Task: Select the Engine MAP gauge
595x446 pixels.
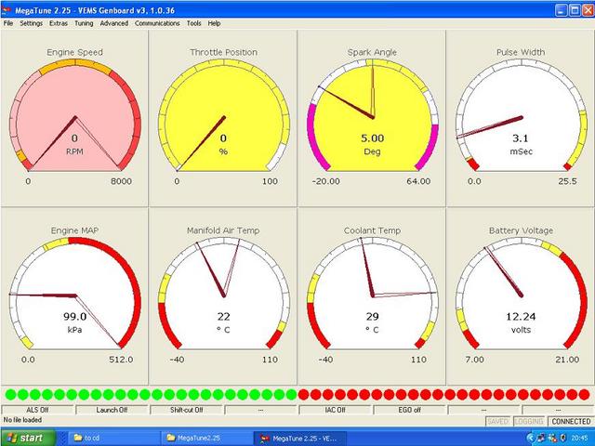Action: [x=74, y=295]
